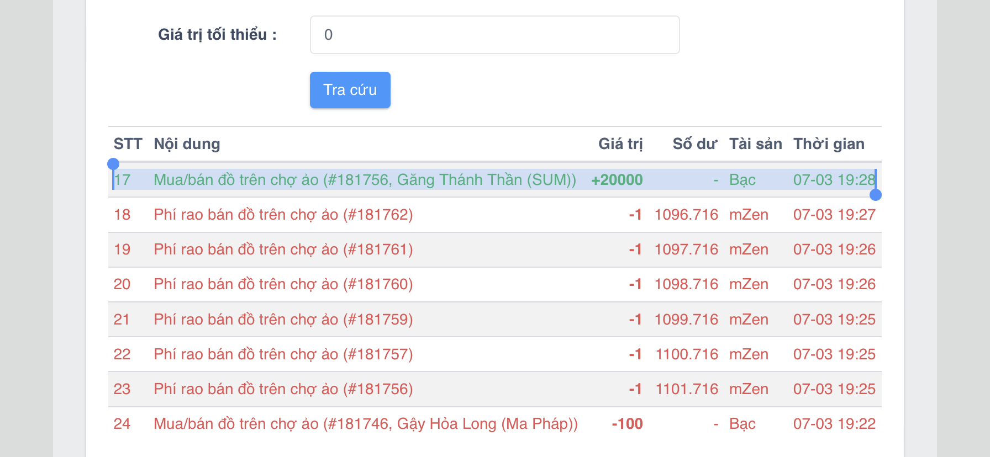
Task: Click the Giá trị tối thiểu input field
Action: 494,35
